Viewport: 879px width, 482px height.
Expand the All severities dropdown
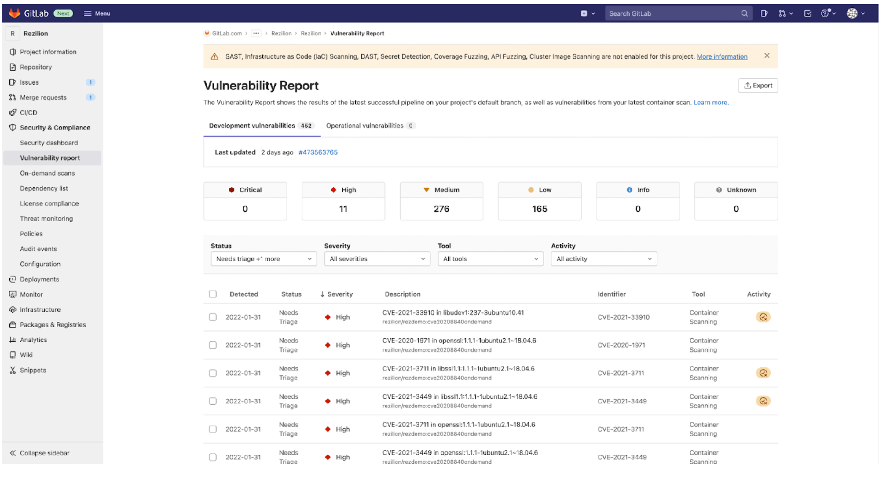tap(377, 259)
